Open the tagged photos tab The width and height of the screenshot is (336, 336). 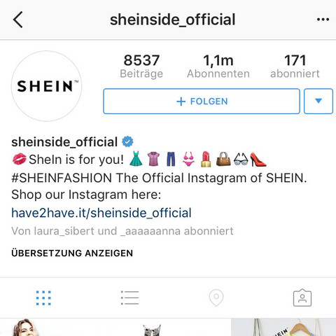click(x=302, y=297)
